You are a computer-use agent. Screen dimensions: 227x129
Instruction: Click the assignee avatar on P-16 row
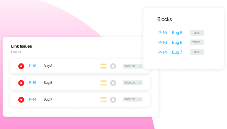(113, 83)
